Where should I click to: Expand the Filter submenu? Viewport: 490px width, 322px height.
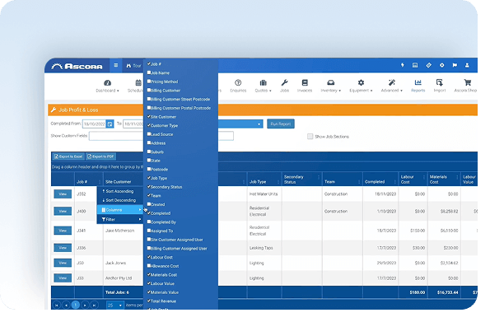pos(120,219)
